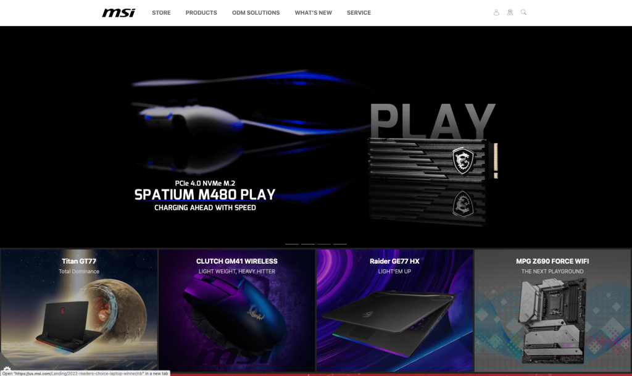This screenshot has width=632, height=376.
Task: Expand the ODM SOLUTIONS menu
Action: [256, 13]
